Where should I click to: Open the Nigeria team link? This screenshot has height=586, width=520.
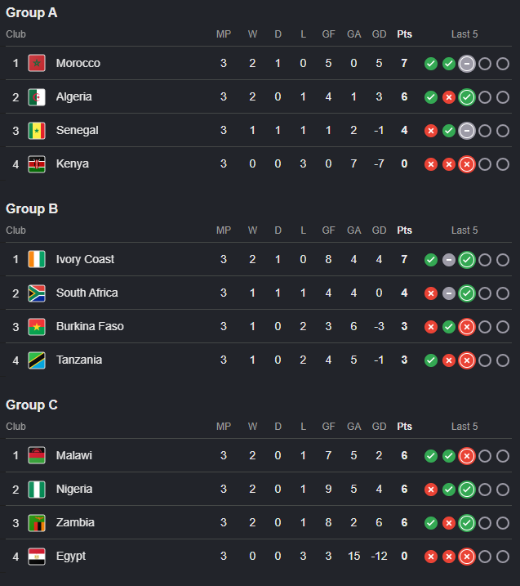(74, 489)
